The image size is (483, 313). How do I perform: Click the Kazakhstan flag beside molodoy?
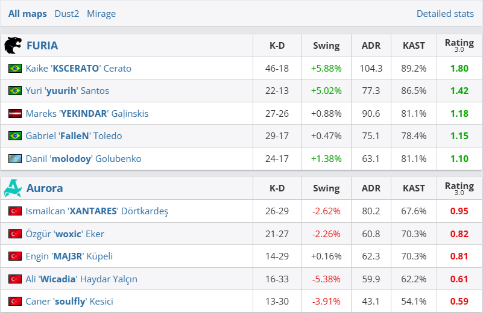coord(15,159)
